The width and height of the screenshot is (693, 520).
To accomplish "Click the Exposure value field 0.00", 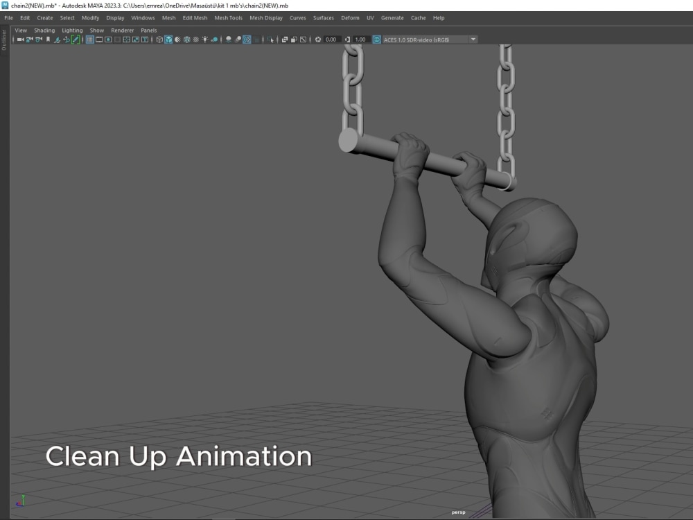I will tap(332, 40).
